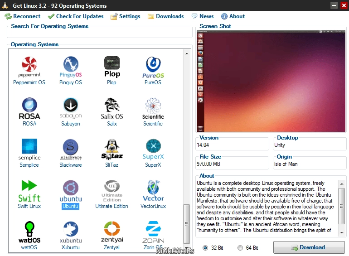Click the About text scroll down arrow

(342, 232)
